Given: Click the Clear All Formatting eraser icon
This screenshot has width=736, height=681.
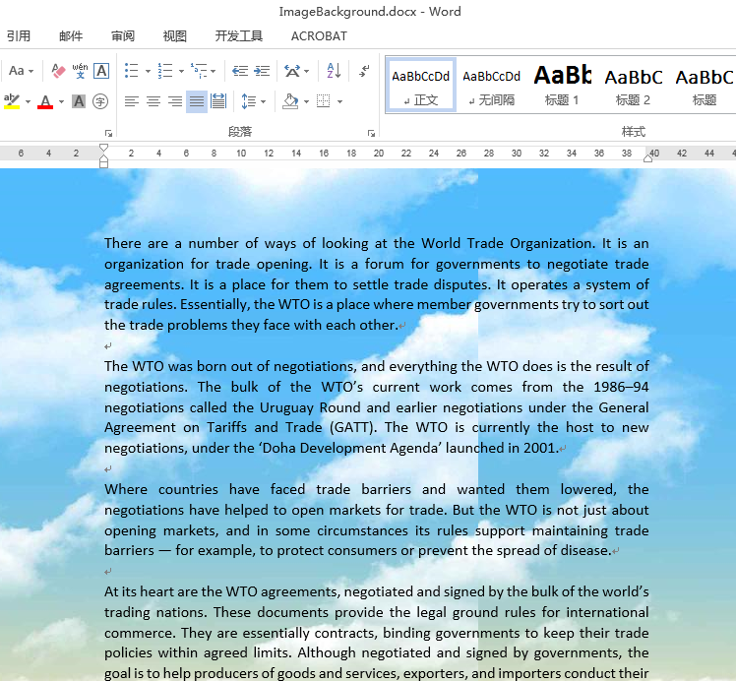Looking at the screenshot, I should point(58,71).
